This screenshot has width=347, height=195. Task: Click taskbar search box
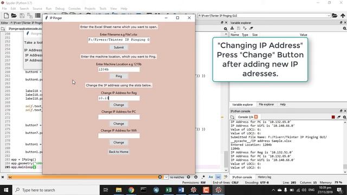56,190
